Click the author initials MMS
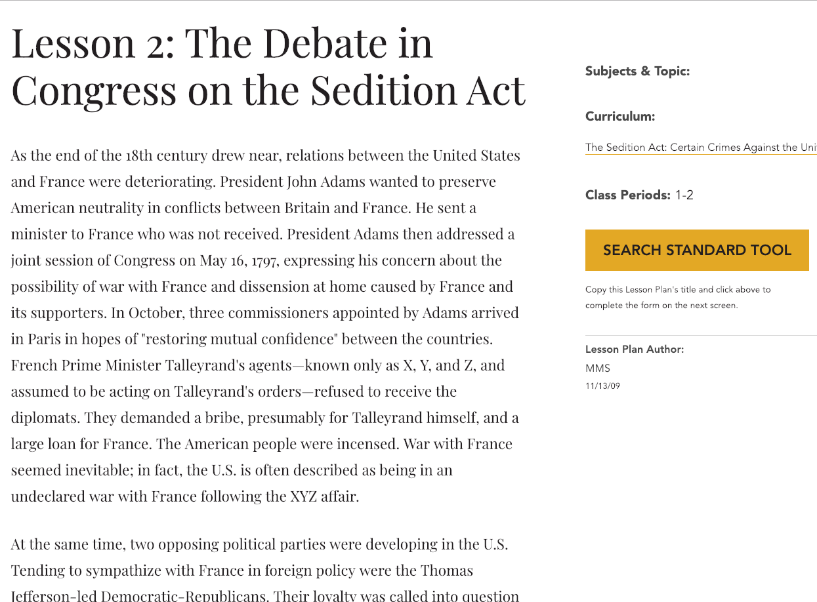 [597, 368]
